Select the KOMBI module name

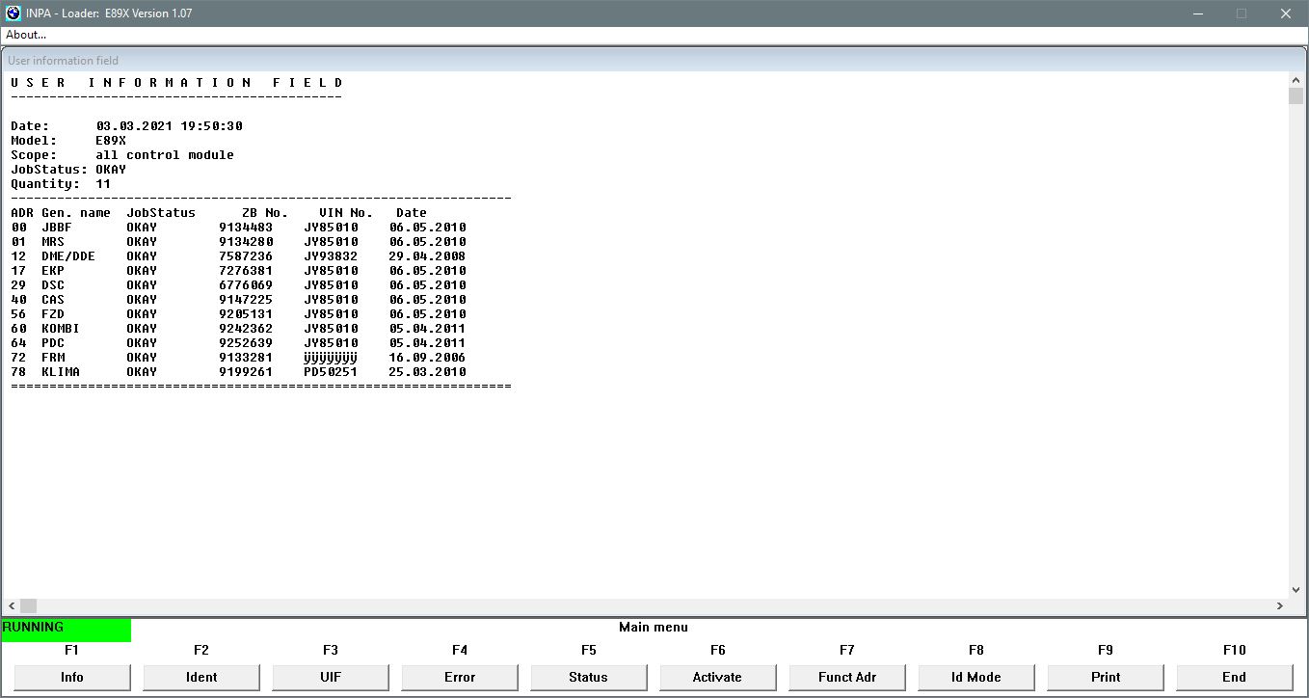click(61, 329)
